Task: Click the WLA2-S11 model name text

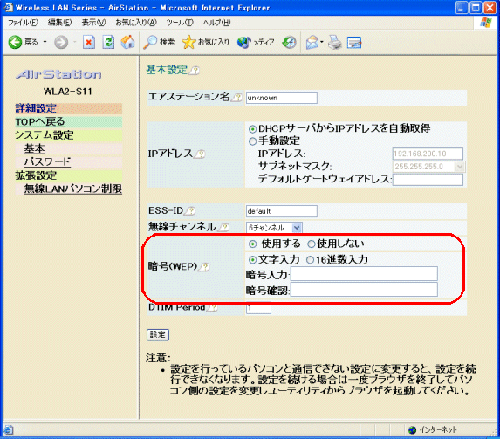Action: coord(67,92)
